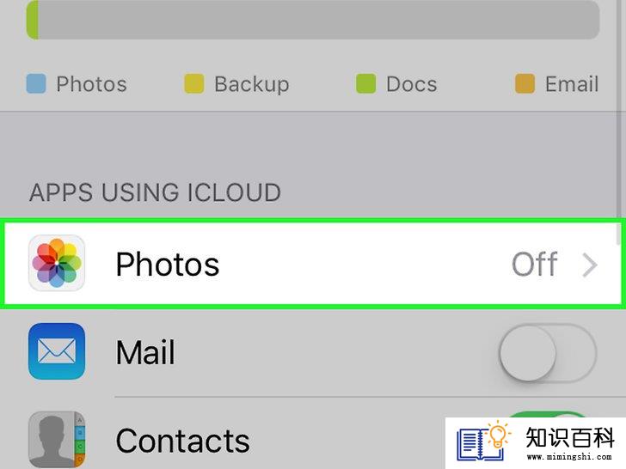Open the www.mimingshi.com watermark link
This screenshot has width=626, height=469.
coord(570,456)
